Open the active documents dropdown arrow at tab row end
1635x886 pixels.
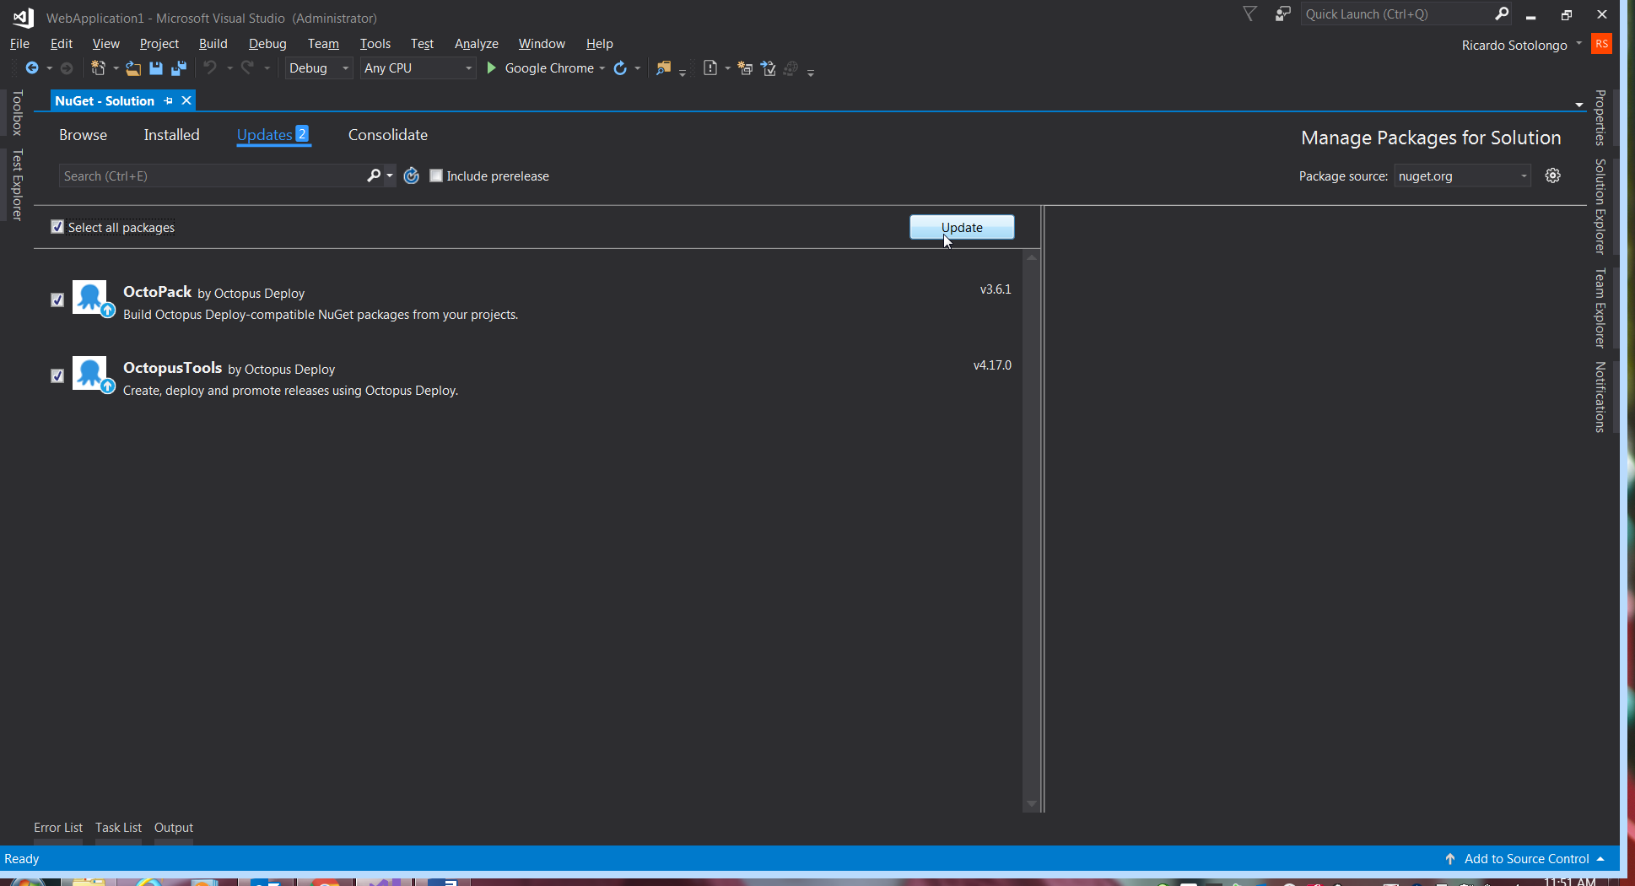click(x=1579, y=104)
